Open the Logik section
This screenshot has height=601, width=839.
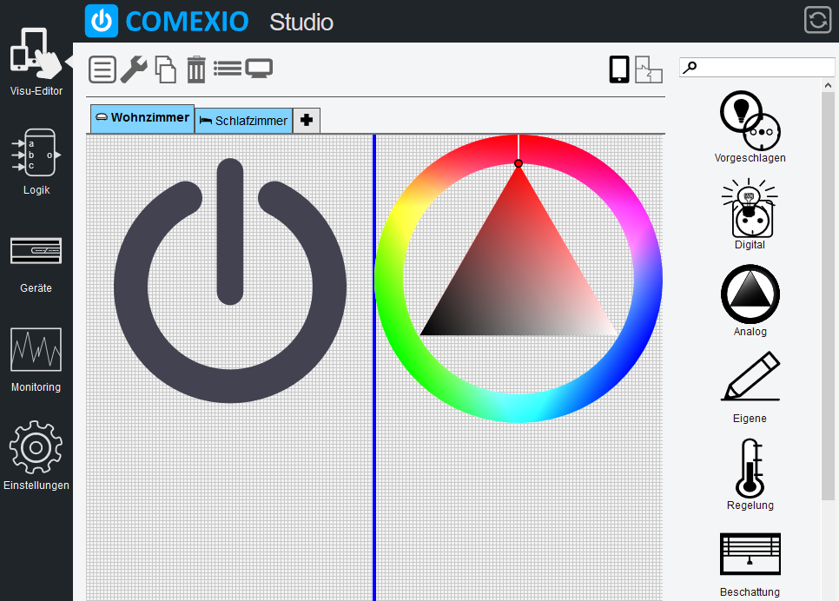(36, 162)
